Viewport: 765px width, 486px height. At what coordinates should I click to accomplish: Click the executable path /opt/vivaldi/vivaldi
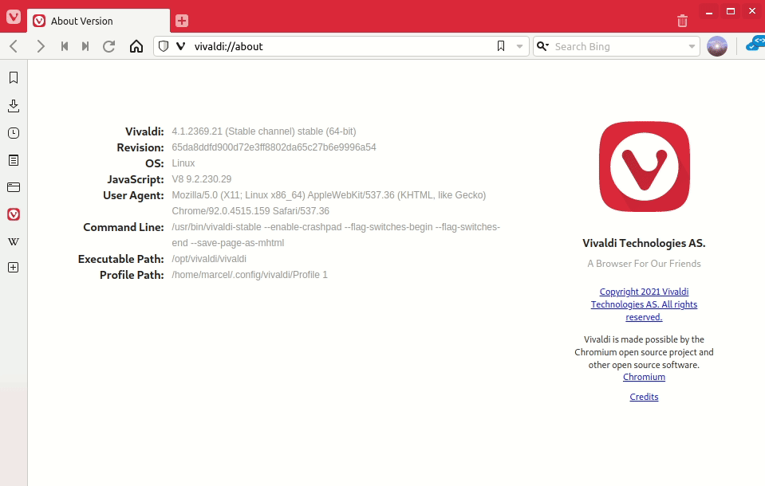[209, 259]
